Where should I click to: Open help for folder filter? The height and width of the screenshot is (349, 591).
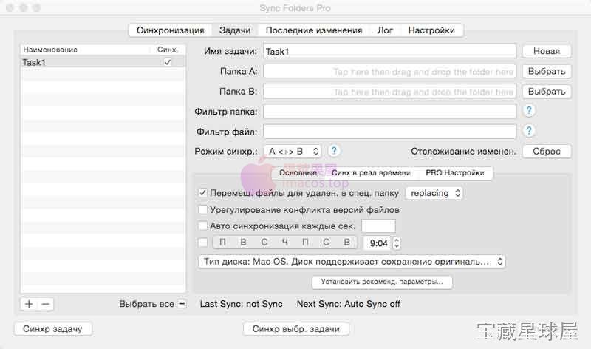pyautogui.click(x=529, y=111)
